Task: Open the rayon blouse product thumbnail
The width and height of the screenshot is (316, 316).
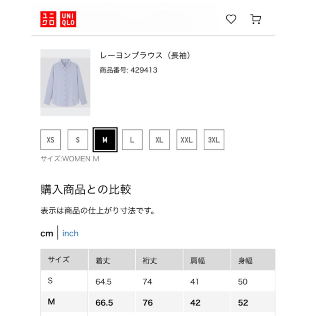Action: [x=65, y=83]
